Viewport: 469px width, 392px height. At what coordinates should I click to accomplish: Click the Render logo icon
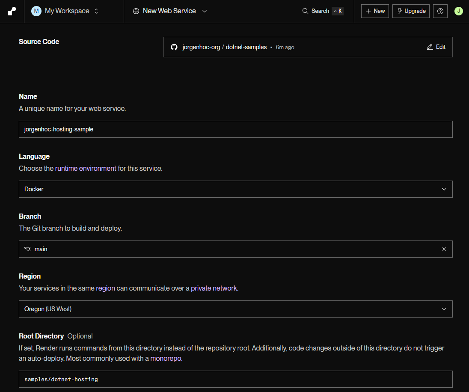tap(12, 11)
